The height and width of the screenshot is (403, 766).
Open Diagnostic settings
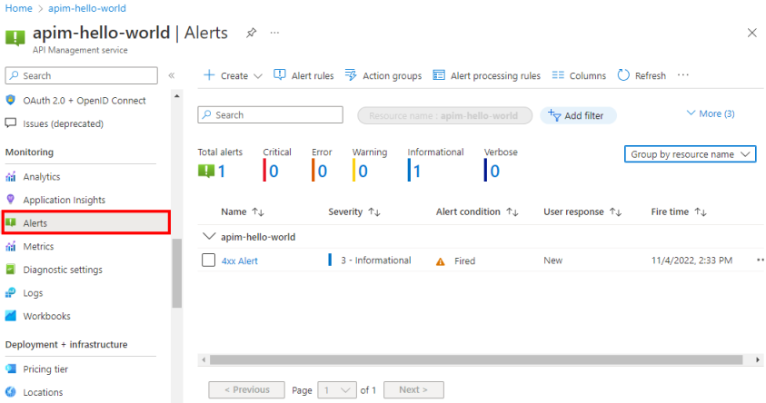point(63,270)
